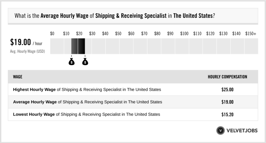Select the Average Hourly Wage row

click(133, 102)
